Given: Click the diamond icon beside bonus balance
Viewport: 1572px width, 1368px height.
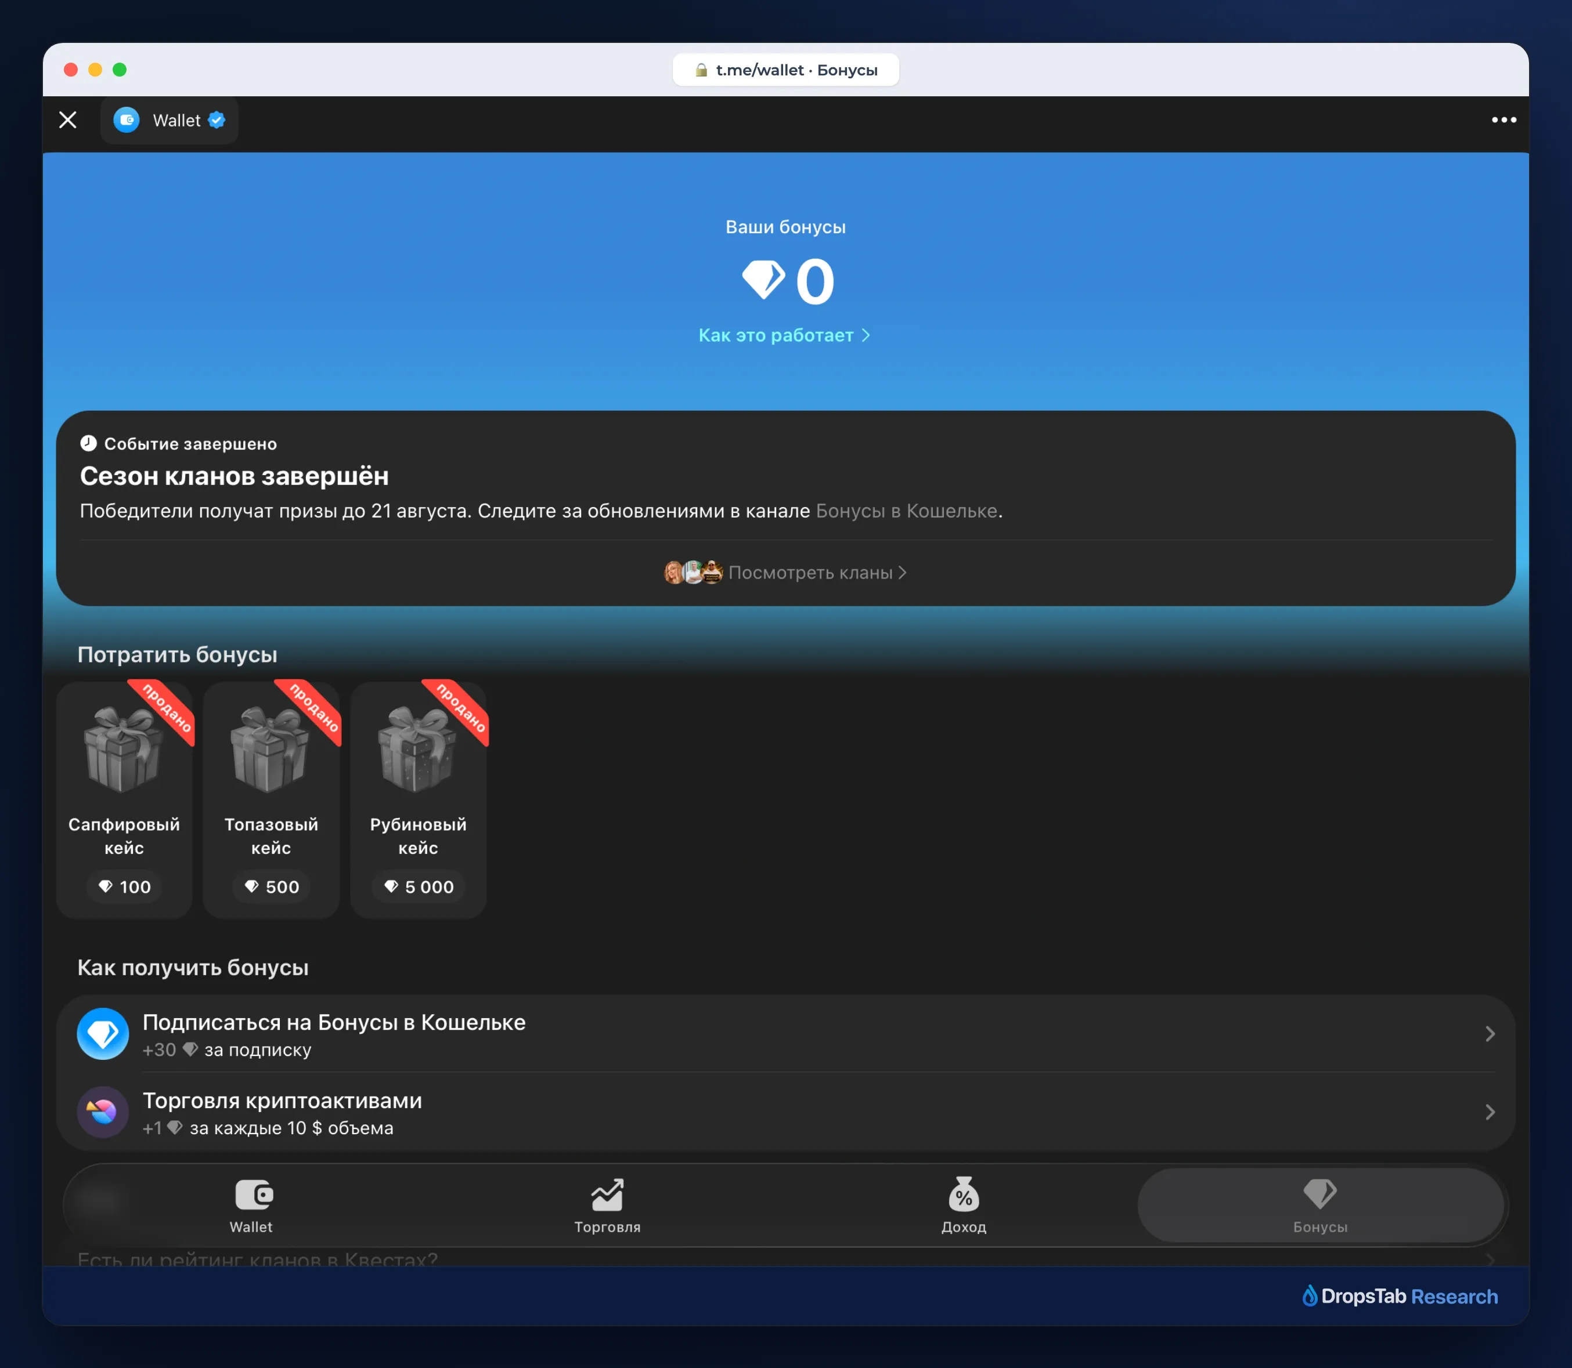Looking at the screenshot, I should (x=763, y=280).
